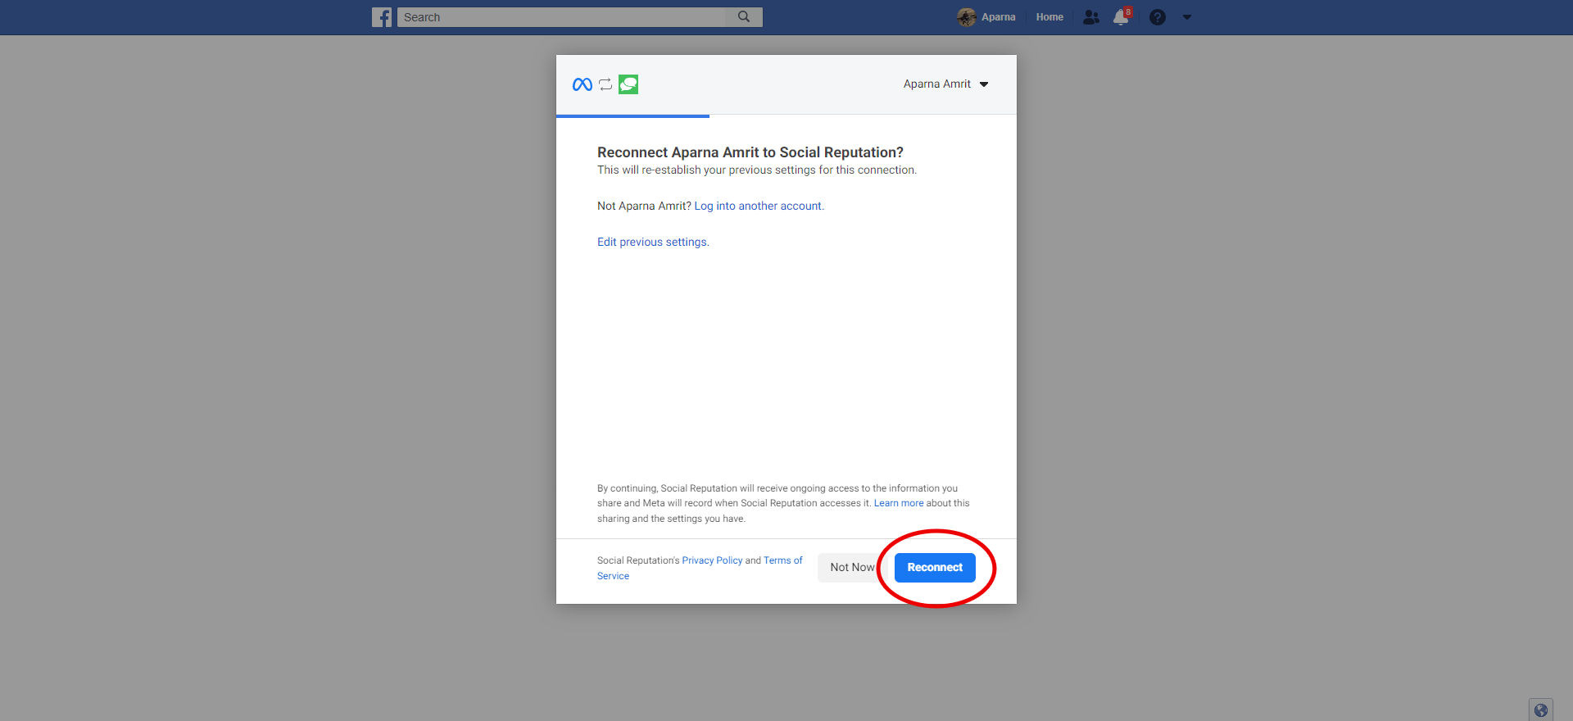Open the Aparna Amrit account dropdown

(945, 84)
